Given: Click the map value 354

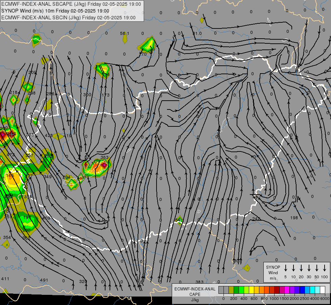Looking at the screenshot, I should tap(7, 238).
